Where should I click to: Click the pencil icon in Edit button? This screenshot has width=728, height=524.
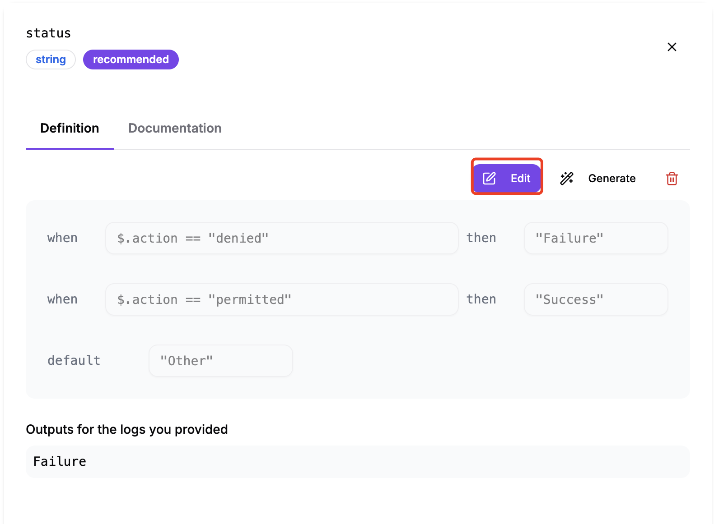(x=489, y=179)
